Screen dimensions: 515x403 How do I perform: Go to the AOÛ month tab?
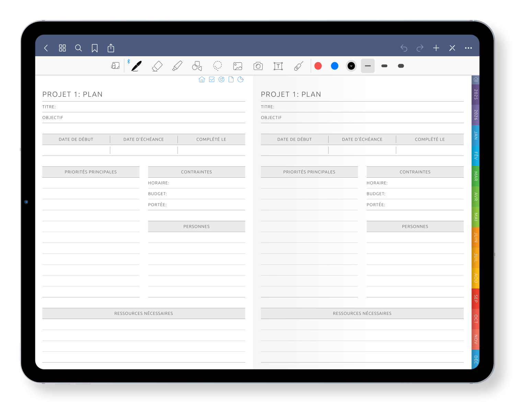(476, 278)
